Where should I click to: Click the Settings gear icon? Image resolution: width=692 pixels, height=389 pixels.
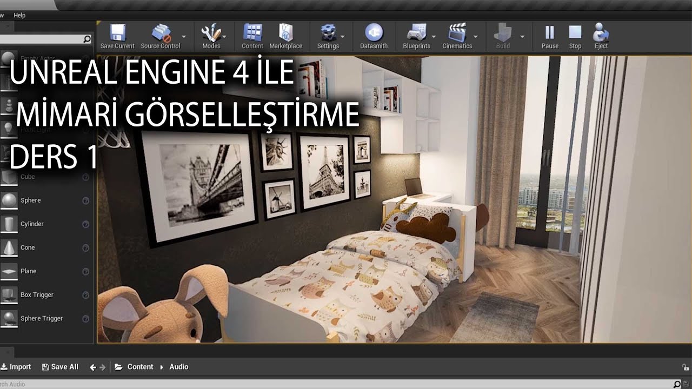[x=328, y=32]
